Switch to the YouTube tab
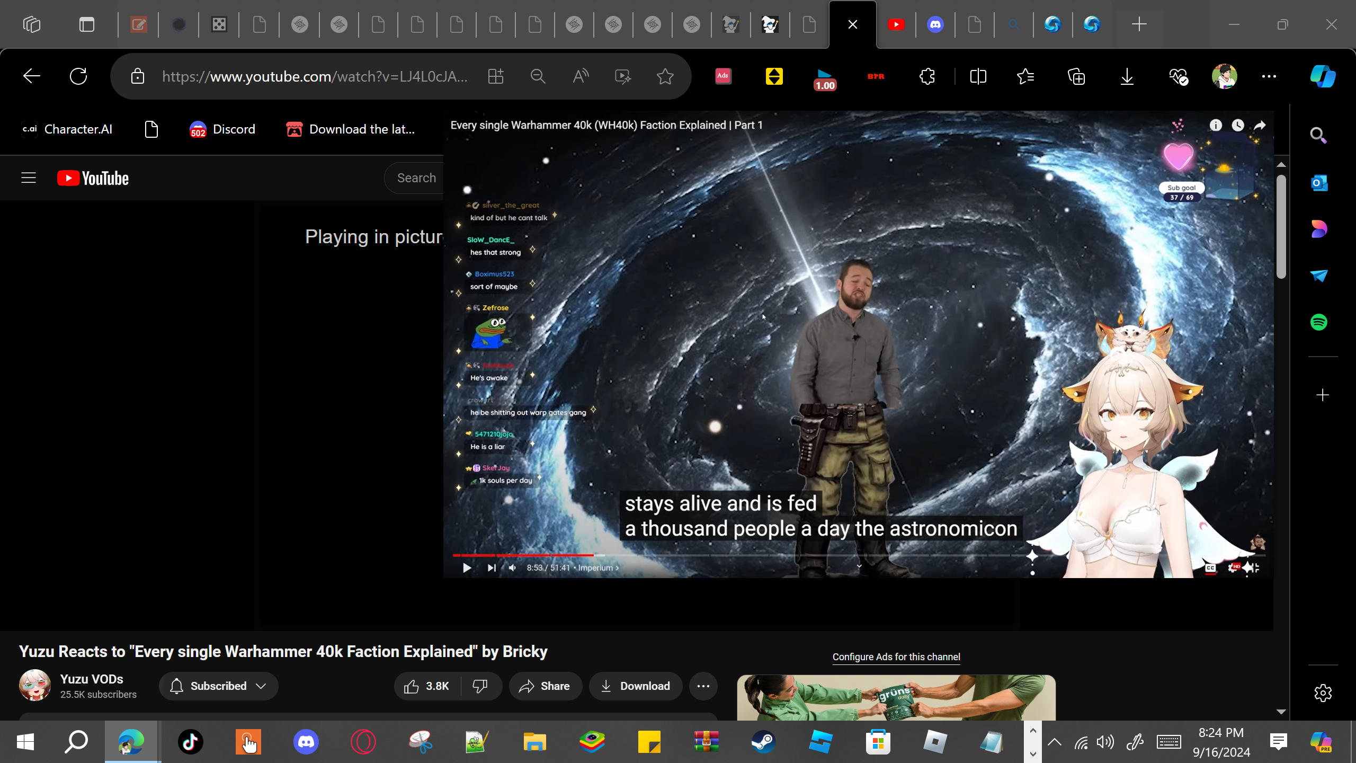This screenshot has height=763, width=1356. point(896,24)
